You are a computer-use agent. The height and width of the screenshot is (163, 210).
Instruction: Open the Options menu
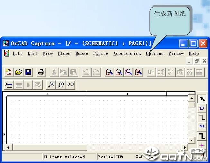[155, 54]
